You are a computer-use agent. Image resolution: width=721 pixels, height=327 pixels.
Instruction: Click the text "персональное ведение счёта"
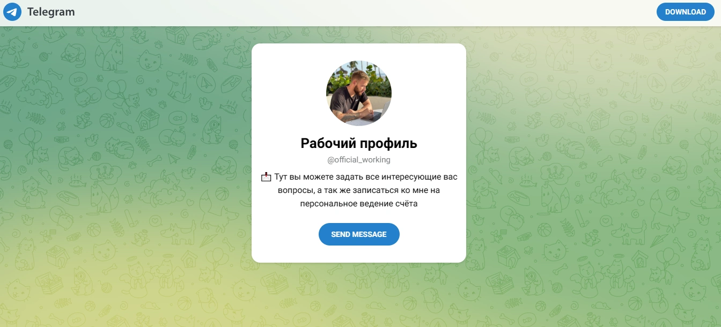[359, 204]
